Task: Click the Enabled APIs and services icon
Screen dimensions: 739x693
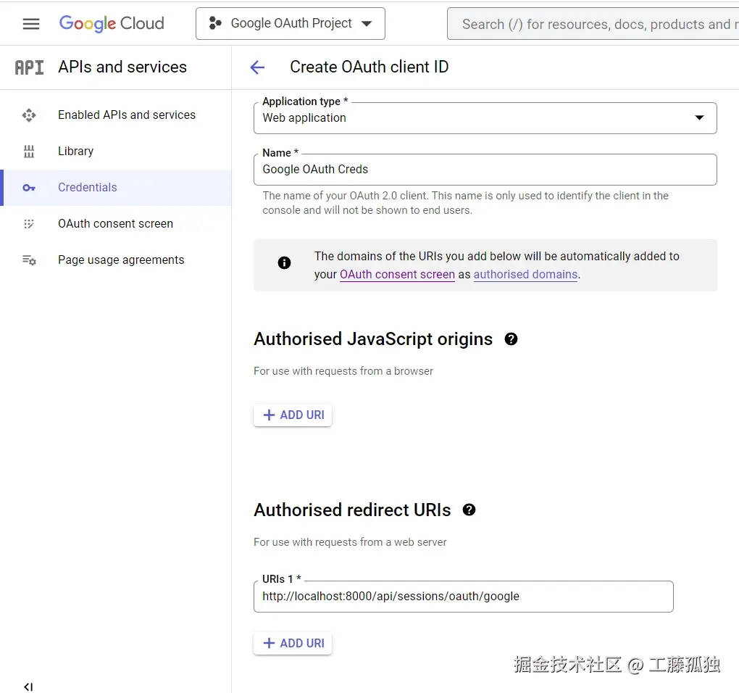Action: pyautogui.click(x=28, y=115)
